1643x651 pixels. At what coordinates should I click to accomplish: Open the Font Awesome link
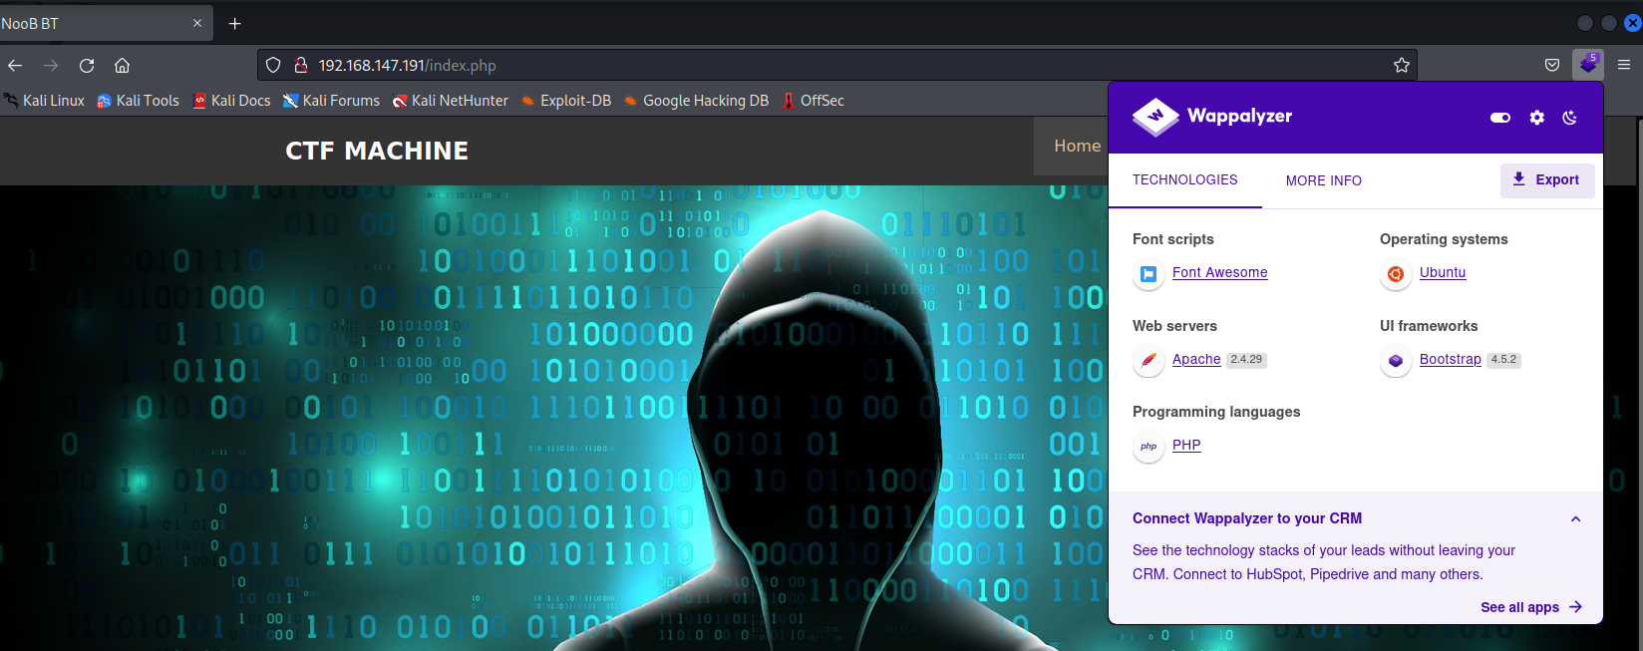[x=1220, y=272]
